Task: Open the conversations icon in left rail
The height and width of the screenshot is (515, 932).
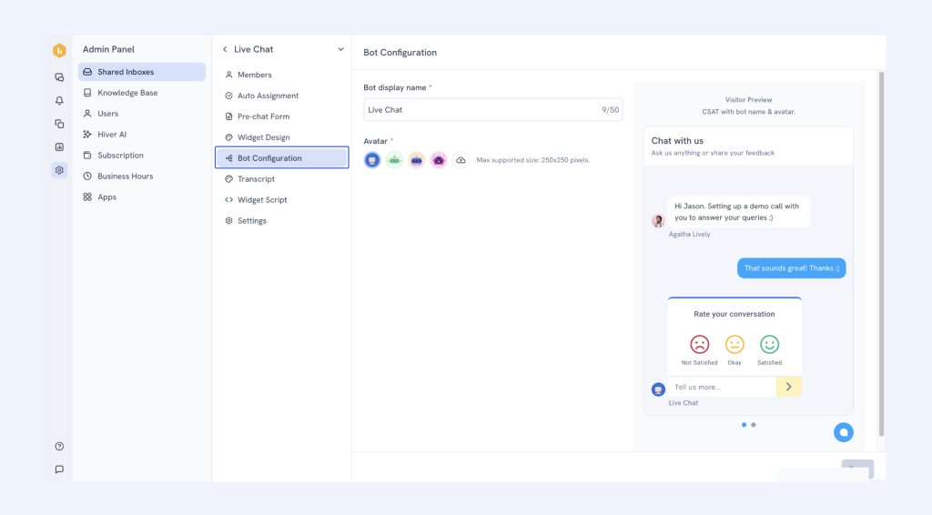Action: [x=59, y=77]
